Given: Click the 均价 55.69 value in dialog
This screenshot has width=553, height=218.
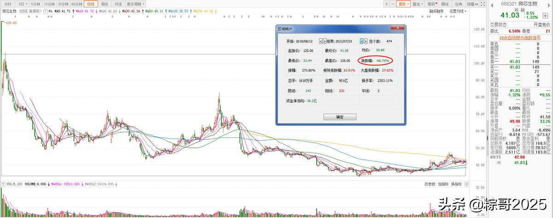Looking at the screenshot, I should pyautogui.click(x=380, y=50).
